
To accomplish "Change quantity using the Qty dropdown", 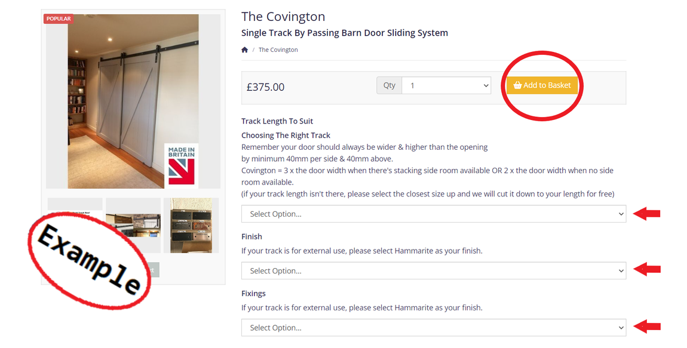I will [x=446, y=85].
